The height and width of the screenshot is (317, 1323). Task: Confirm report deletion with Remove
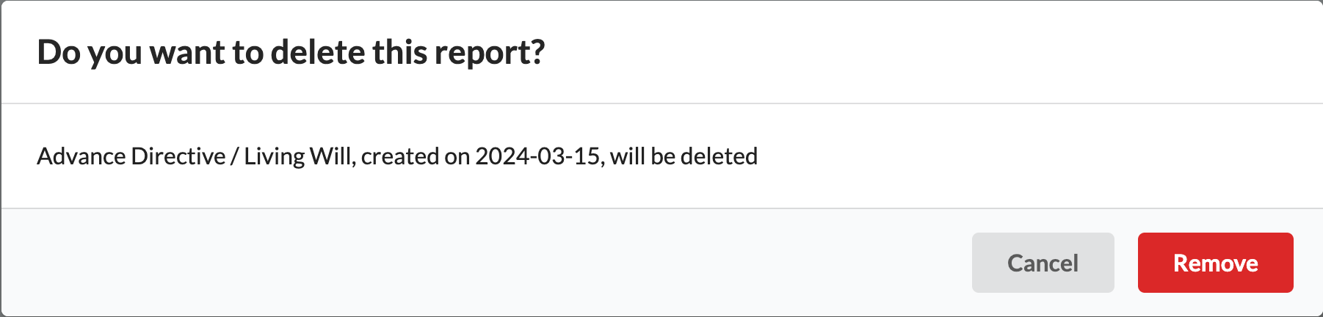click(1215, 263)
